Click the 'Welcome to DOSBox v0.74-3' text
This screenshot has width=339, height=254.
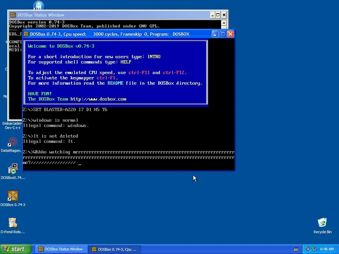(61, 46)
